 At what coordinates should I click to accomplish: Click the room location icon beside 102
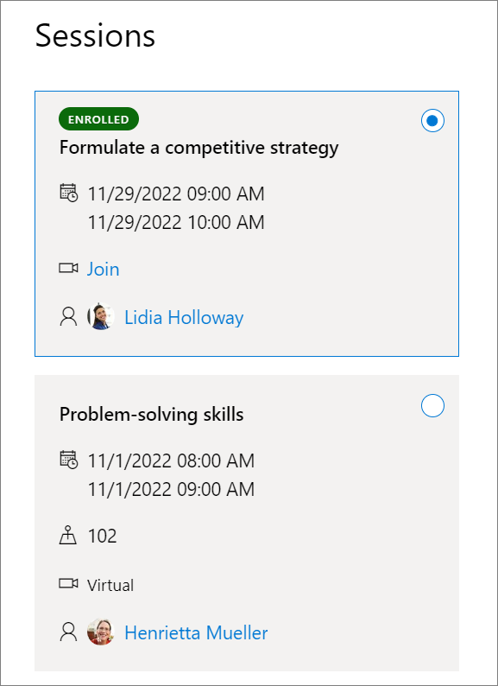pos(68,535)
